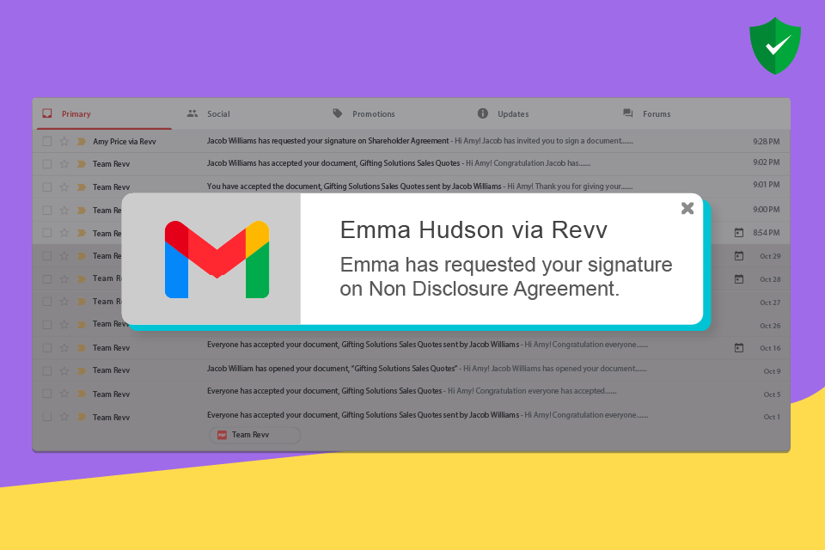The height and width of the screenshot is (550, 825).
Task: Switch to the Primary tab
Action: [76, 113]
